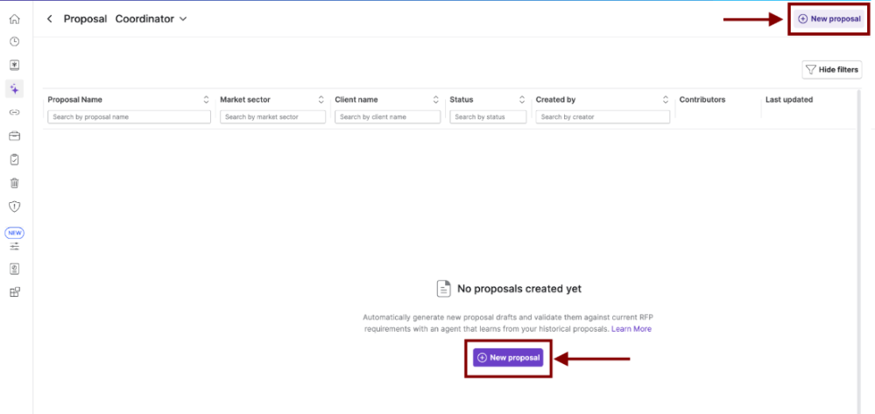Expand the Proposal Coordinator dropdown chevron
Viewport: 875px width, 414px height.
point(183,19)
